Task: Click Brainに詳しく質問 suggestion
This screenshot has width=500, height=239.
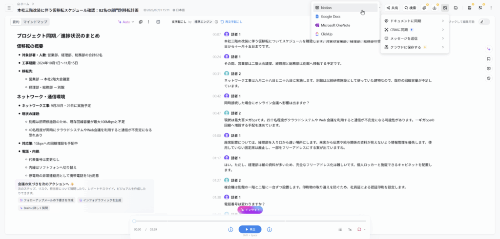Action: point(34,208)
